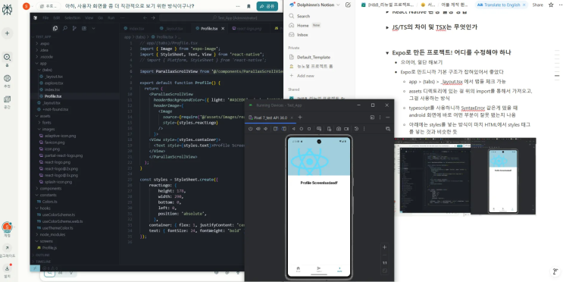Open +not-found.tsx in the file tree
The height and width of the screenshot is (282, 563).
tap(55, 109)
